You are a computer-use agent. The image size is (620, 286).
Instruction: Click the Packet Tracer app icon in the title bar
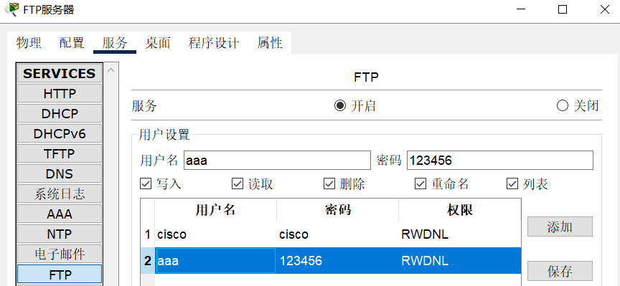click(x=13, y=9)
